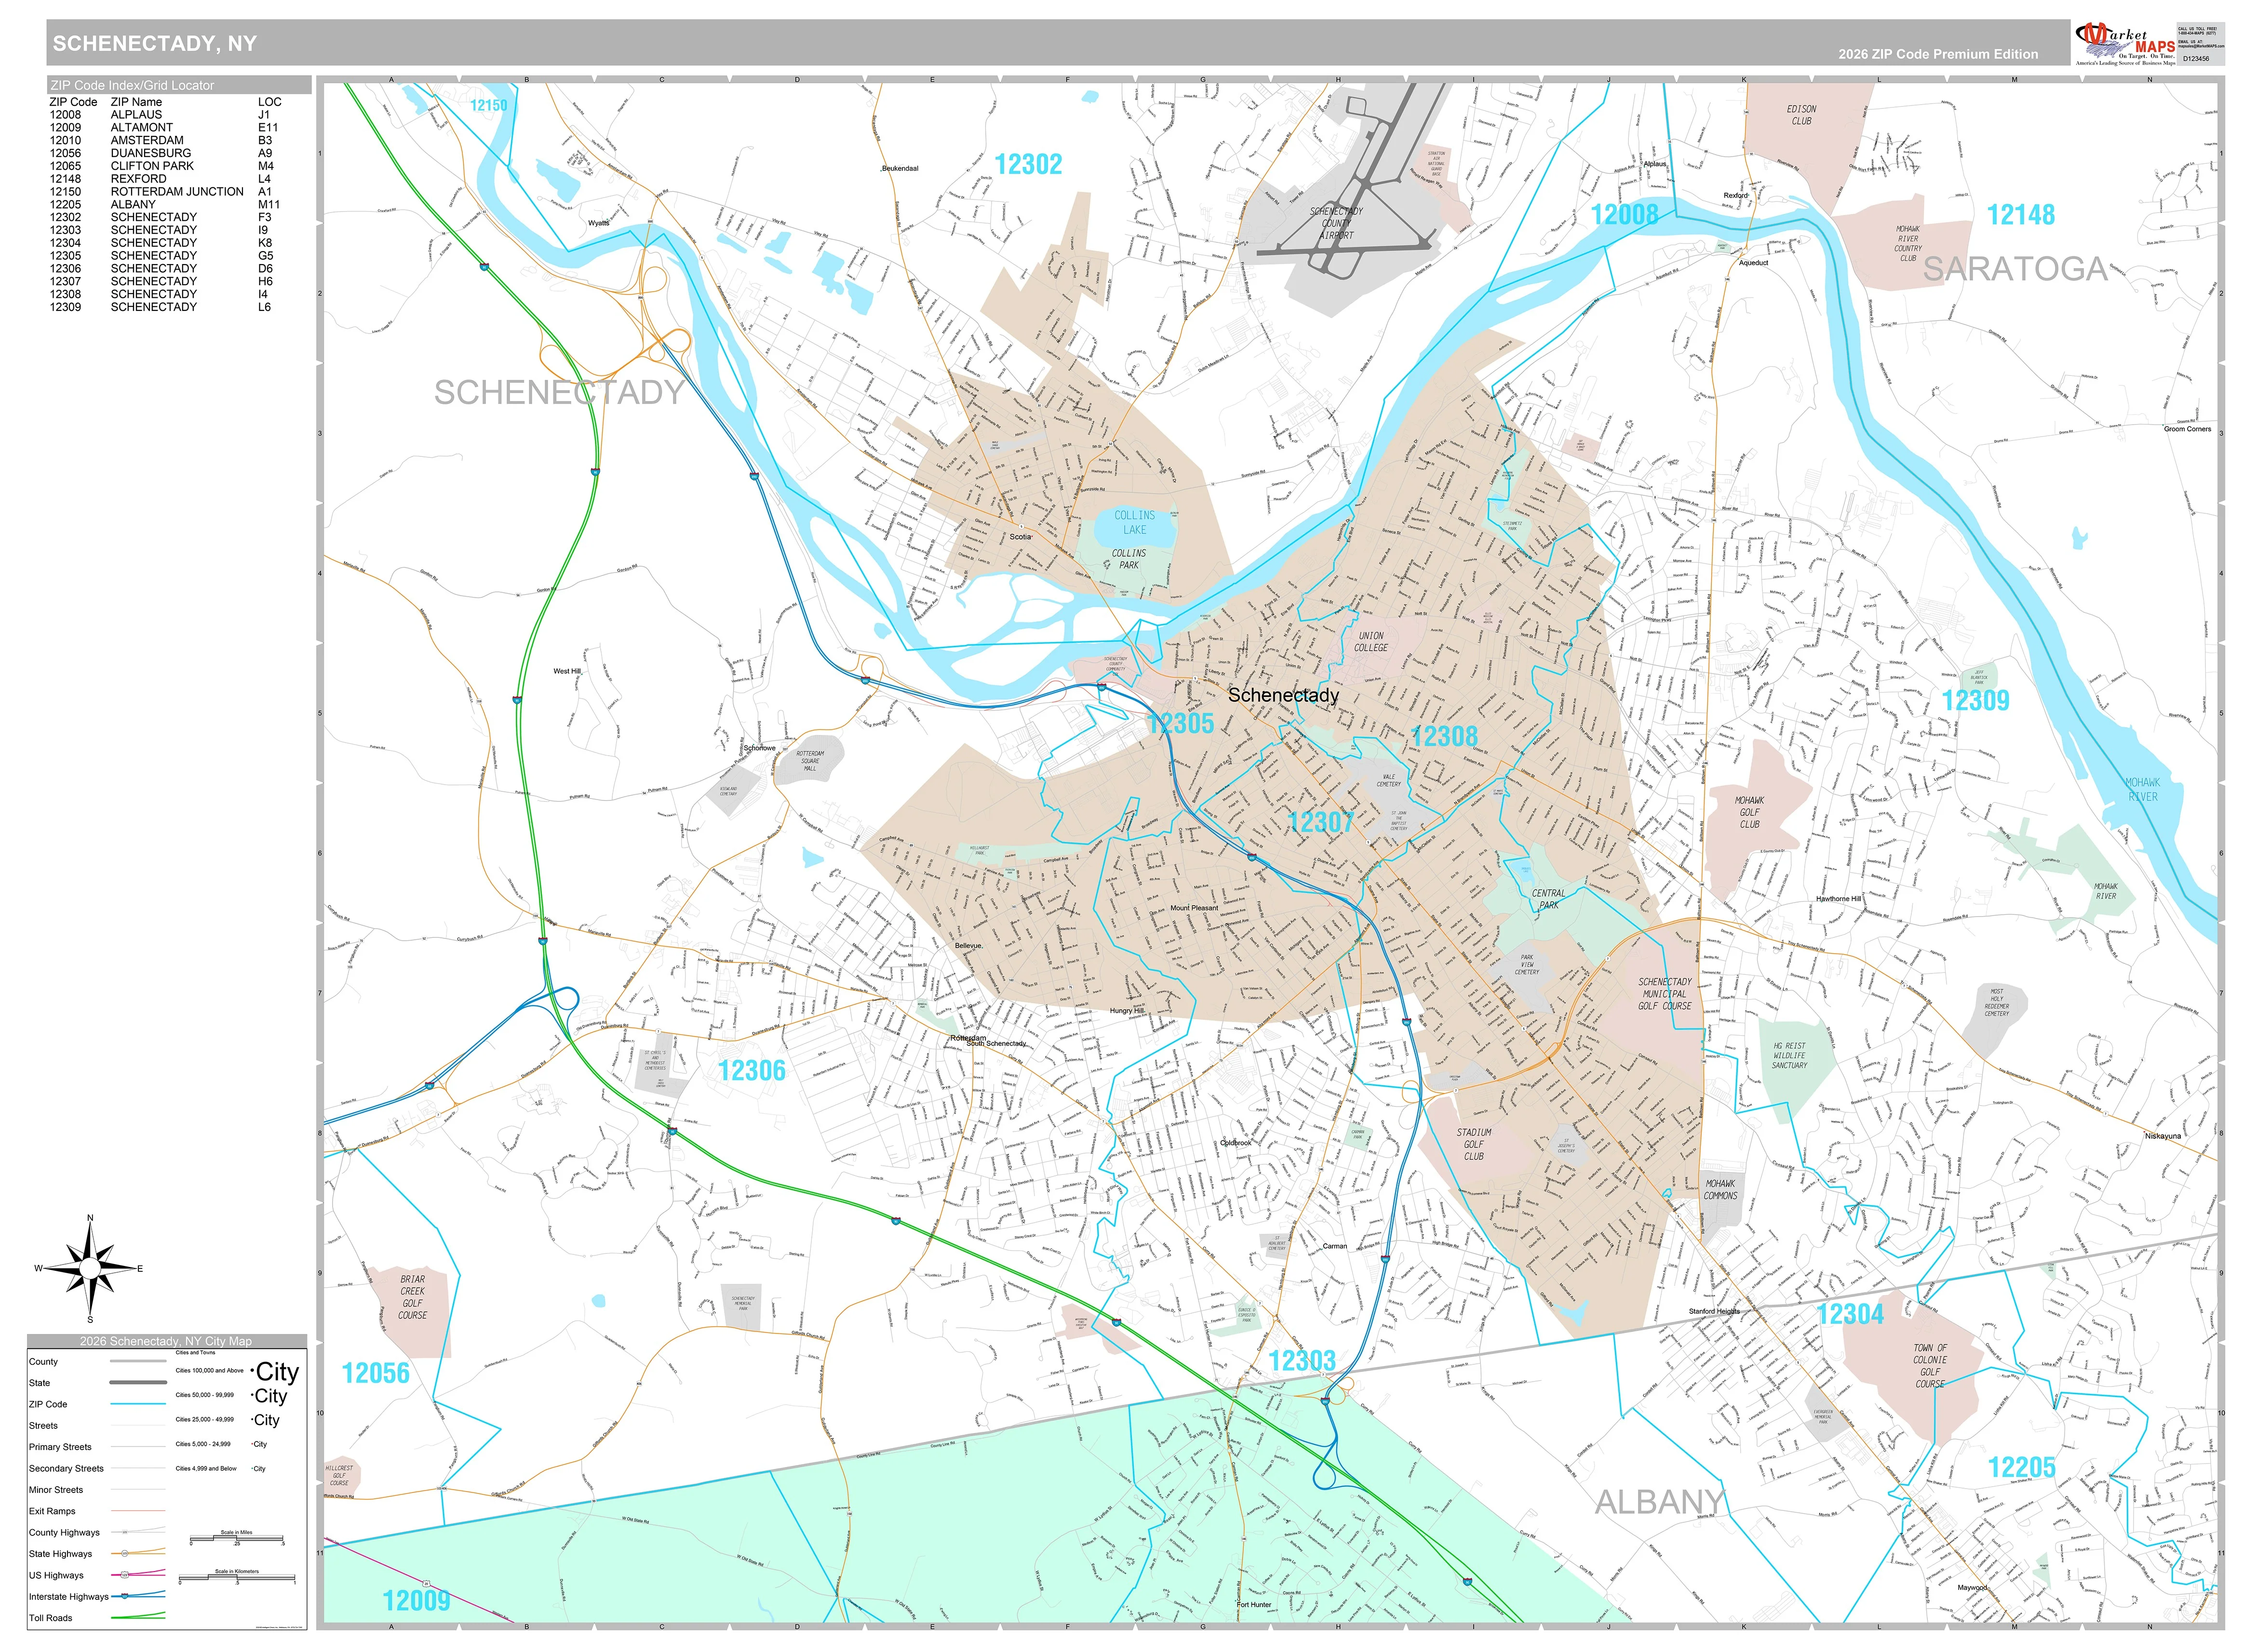The image size is (2256, 1652).
Task: Select the 12010 AMSTERDAM index row
Action: 165,141
